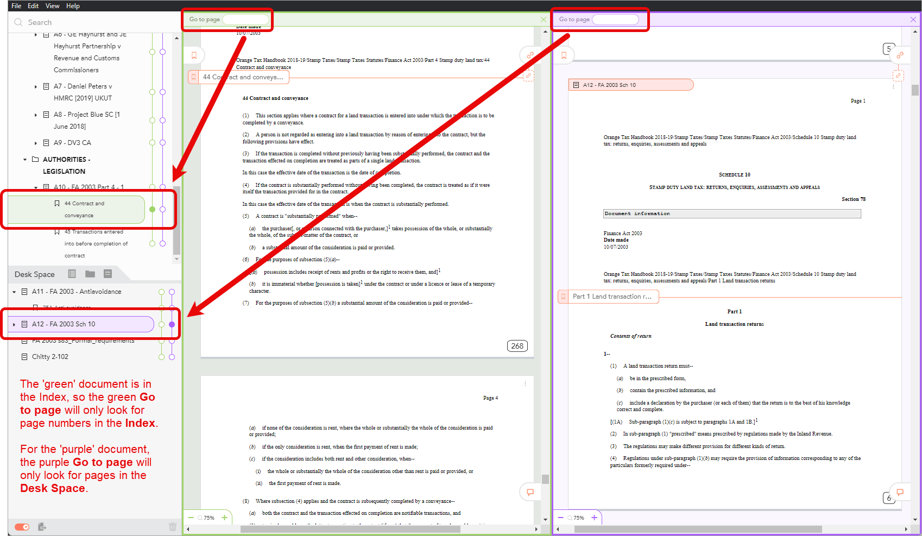Click the link icon atop the purple pane
Image resolution: width=922 pixels, height=536 pixels.
click(900, 55)
